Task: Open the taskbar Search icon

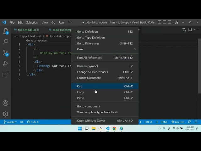Action: (87, 128)
